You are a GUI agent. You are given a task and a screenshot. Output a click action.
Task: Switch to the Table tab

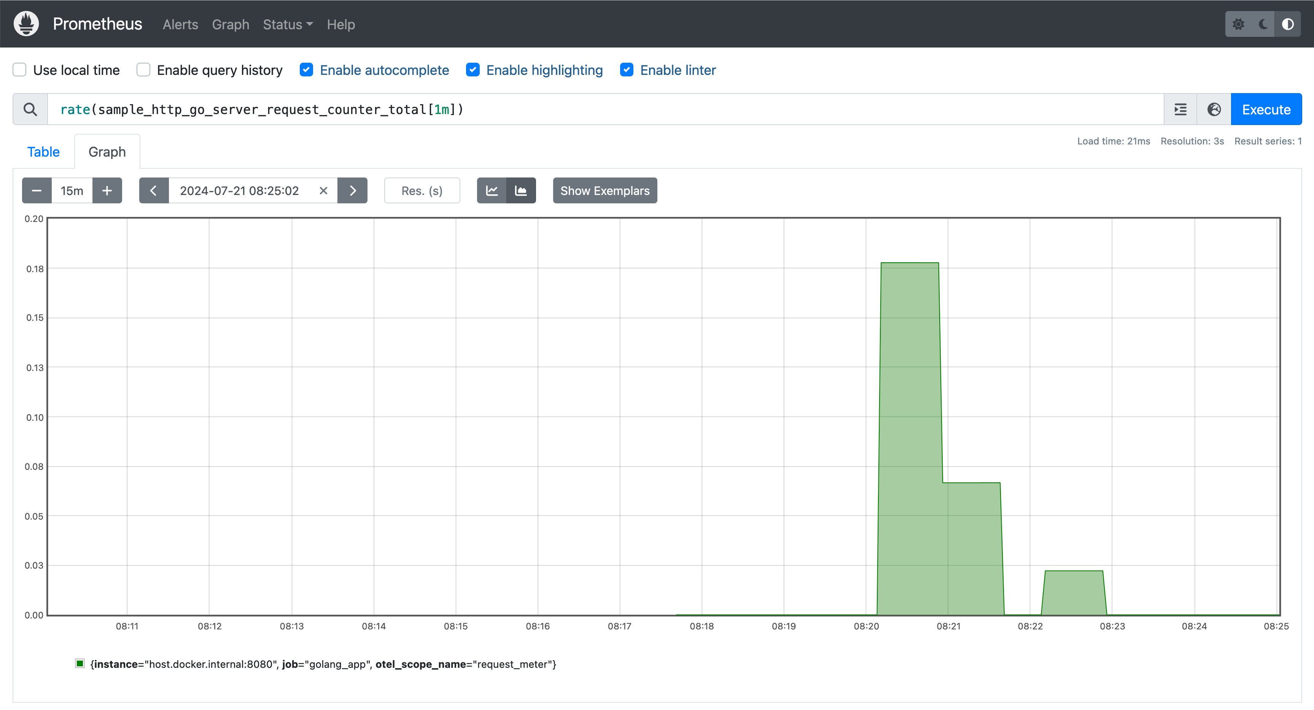tap(43, 152)
